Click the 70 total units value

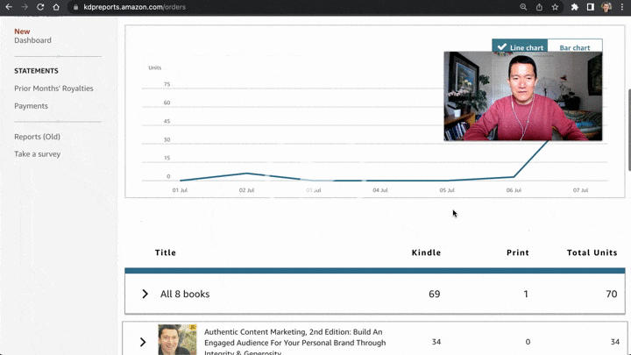click(612, 294)
